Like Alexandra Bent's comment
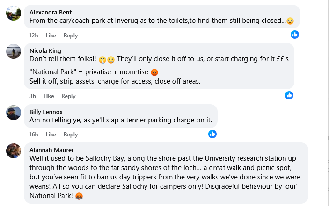Image resolution: width=329 pixels, height=206 pixels. click(51, 36)
